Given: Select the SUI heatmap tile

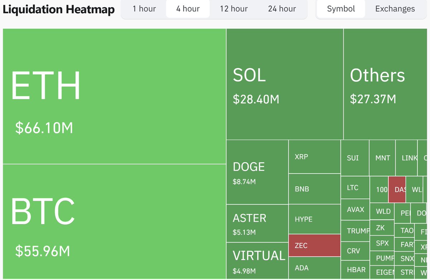Looking at the screenshot, I should [x=354, y=158].
